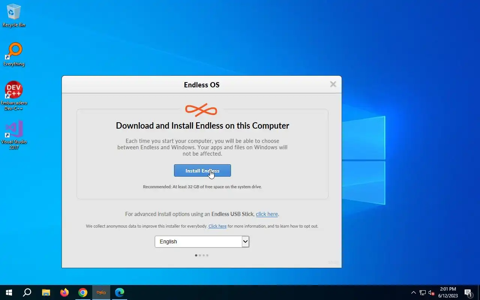Screen dimensions: 480x300
Task: Switch to Endless installer taskbar icon
Action: (x=101, y=292)
